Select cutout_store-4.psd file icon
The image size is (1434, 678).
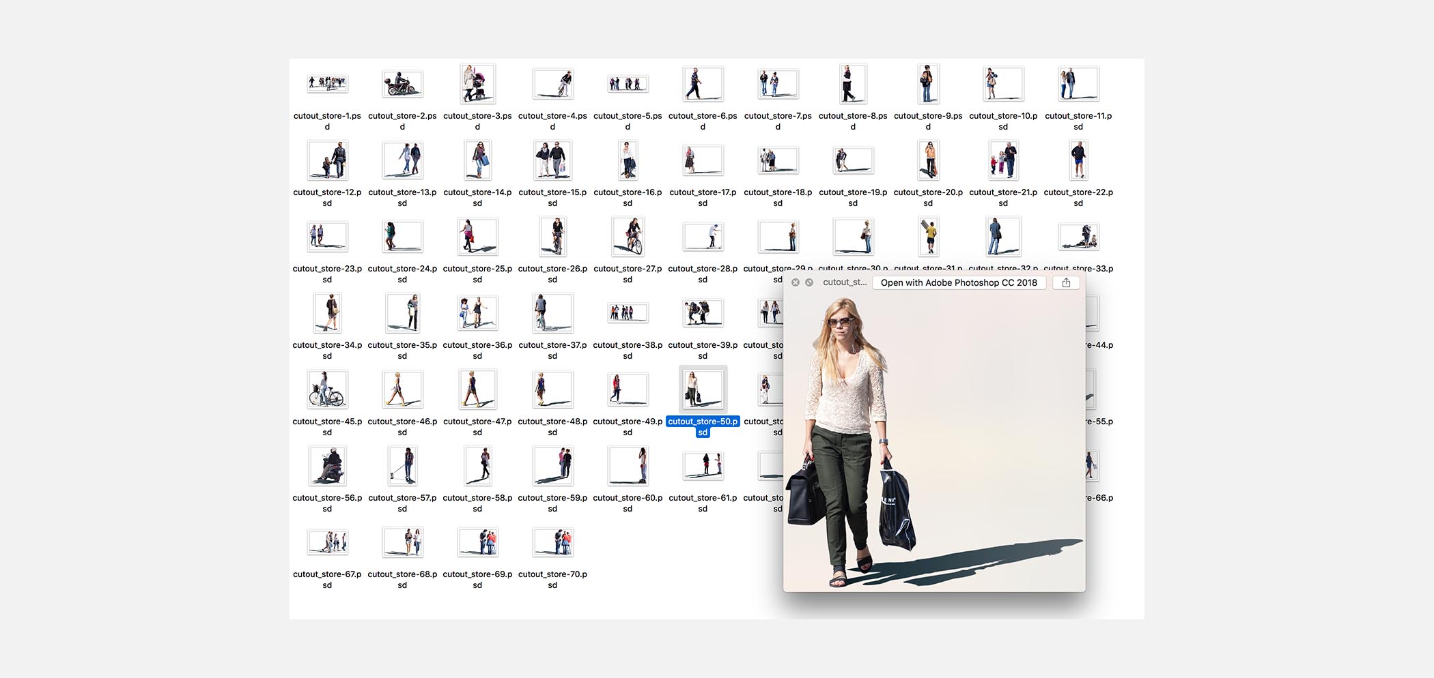pyautogui.click(x=553, y=84)
